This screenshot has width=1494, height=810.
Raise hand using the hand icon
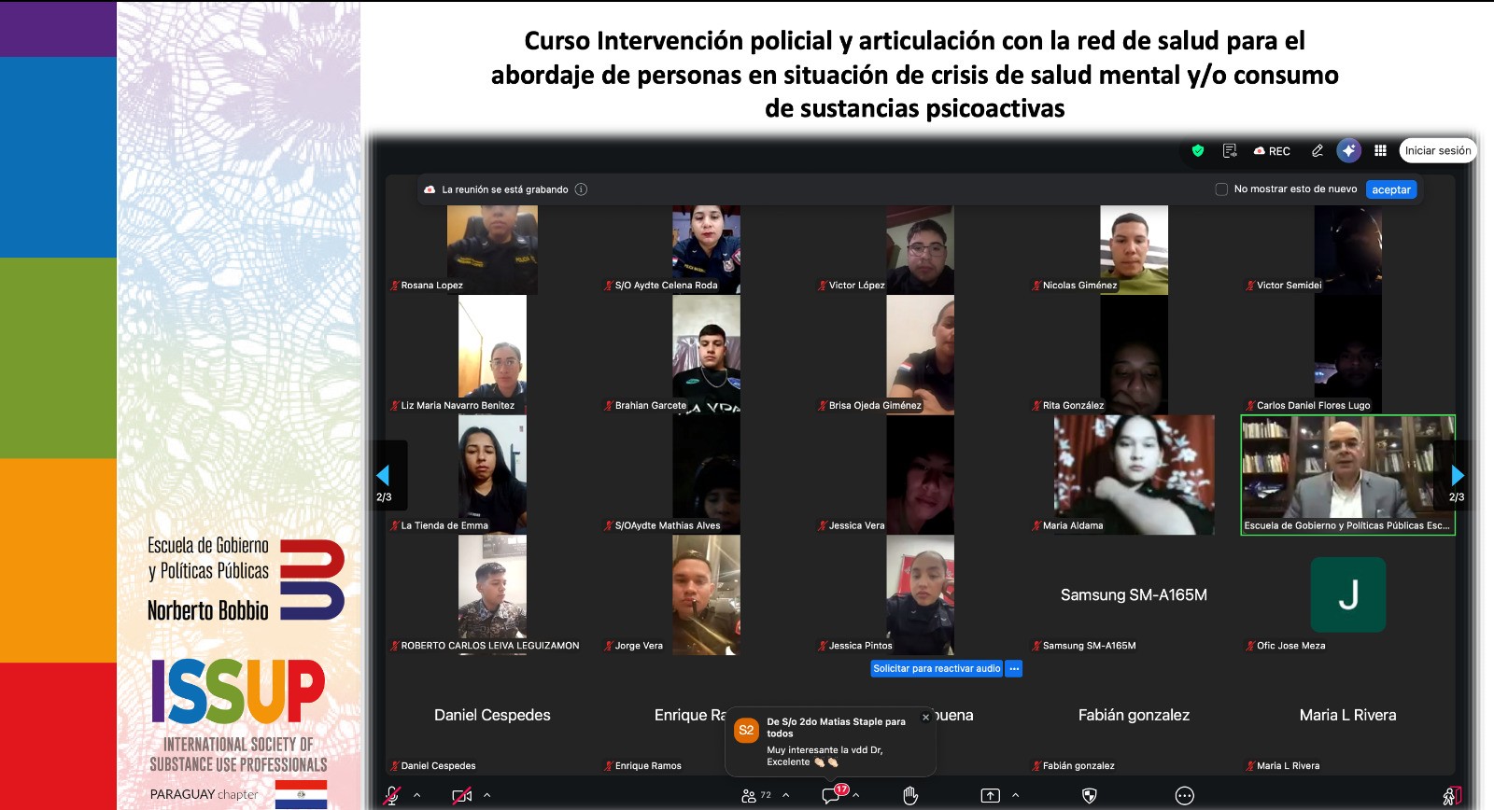(x=910, y=795)
